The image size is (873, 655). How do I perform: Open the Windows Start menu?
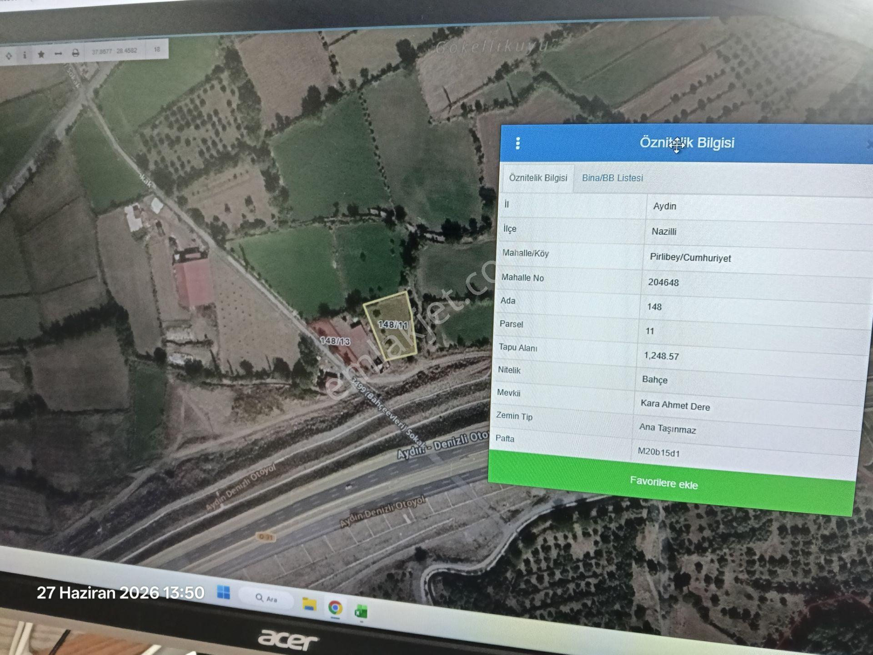click(223, 592)
